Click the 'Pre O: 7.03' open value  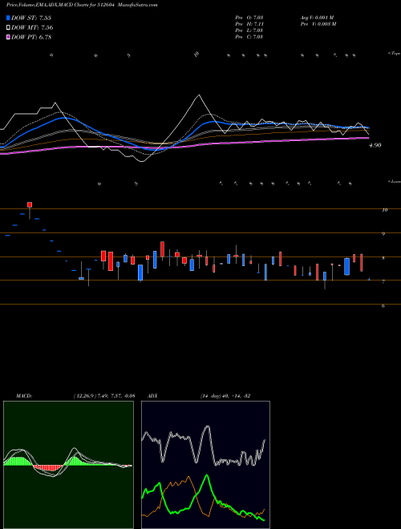[249, 17]
